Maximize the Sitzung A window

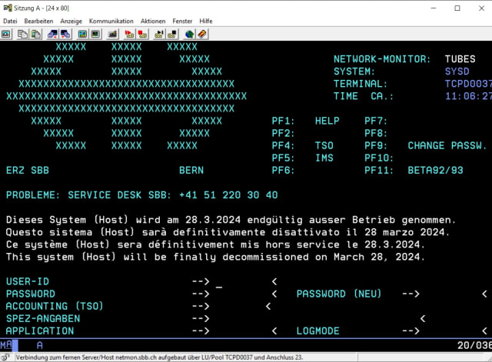pos(457,8)
